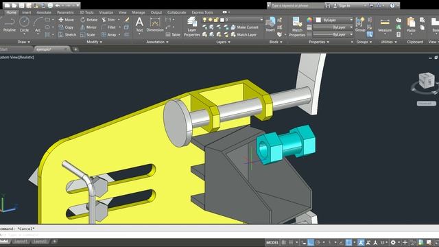Click Match Properties tool

tap(297, 27)
